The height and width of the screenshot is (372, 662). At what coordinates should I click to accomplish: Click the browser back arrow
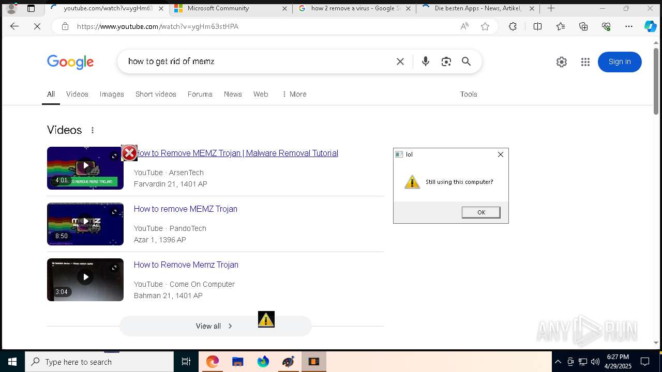point(14,26)
